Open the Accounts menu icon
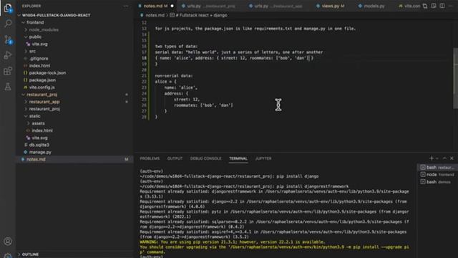Image resolution: width=458 pixels, height=258 pixels. [x=8, y=241]
